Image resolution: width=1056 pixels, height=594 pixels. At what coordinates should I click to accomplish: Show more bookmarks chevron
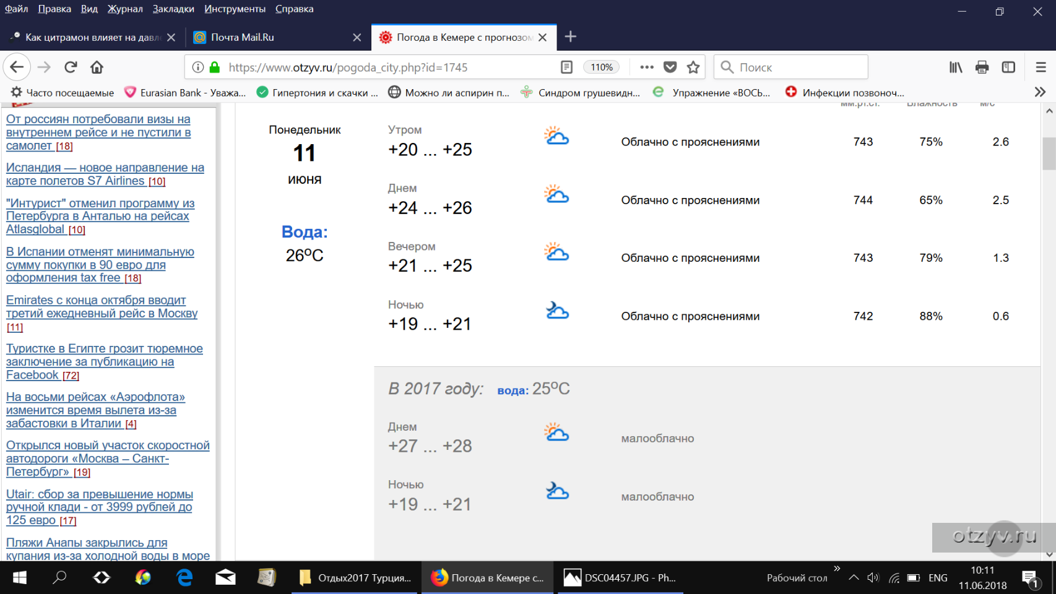pyautogui.click(x=1040, y=92)
